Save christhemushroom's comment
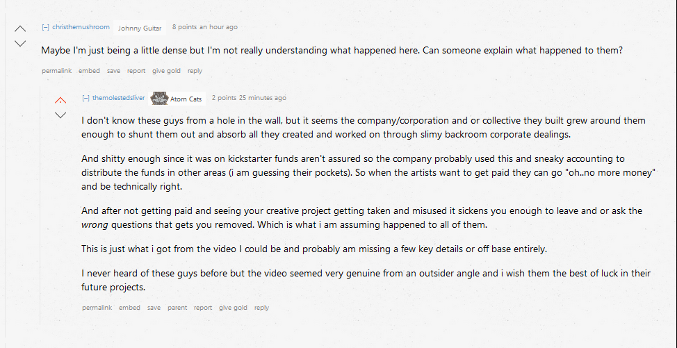This screenshot has width=677, height=348. 113,71
